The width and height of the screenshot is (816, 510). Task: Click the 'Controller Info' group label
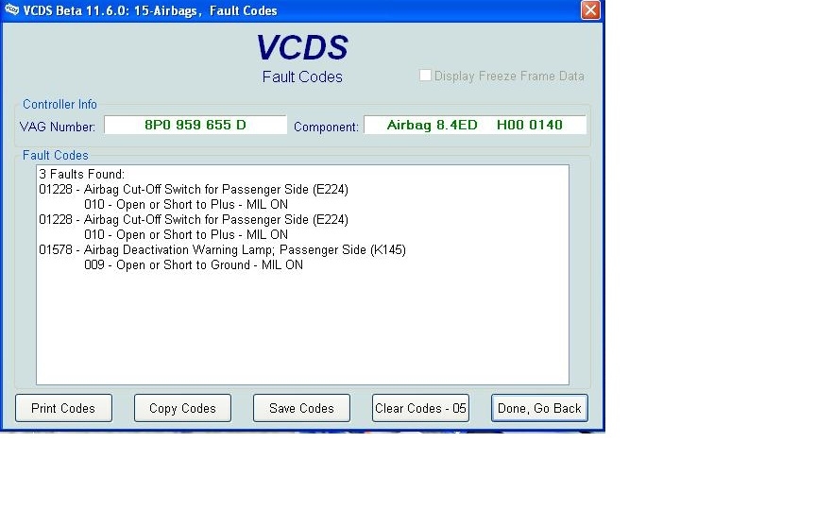coord(59,104)
